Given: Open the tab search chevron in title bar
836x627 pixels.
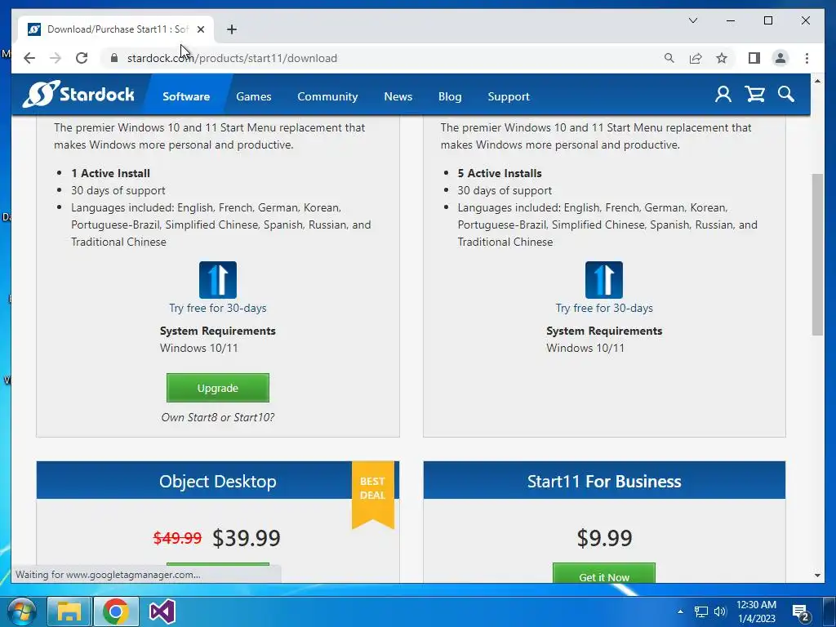Looking at the screenshot, I should tap(693, 20).
